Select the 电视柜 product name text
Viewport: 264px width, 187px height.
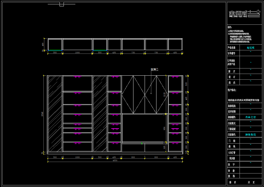coord(250,48)
